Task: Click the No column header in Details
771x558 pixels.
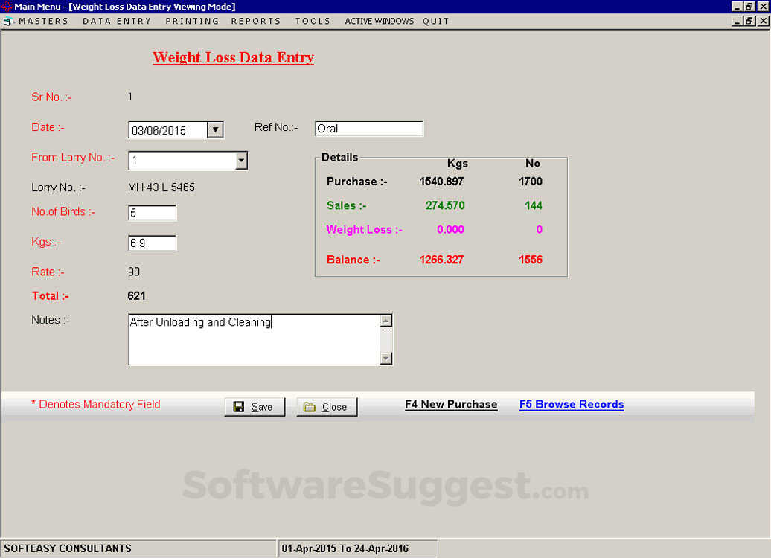Action: (x=533, y=163)
